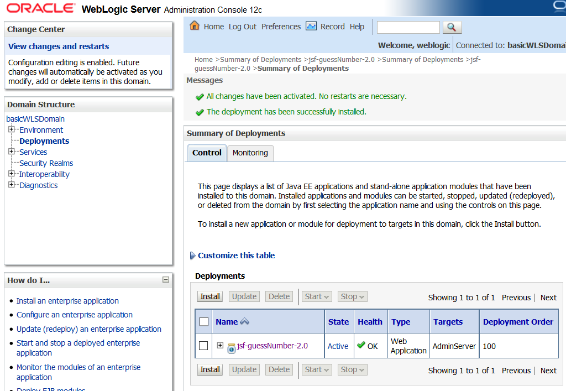This screenshot has height=391, width=566.
Task: Click the top Install button
Action: tap(210, 297)
